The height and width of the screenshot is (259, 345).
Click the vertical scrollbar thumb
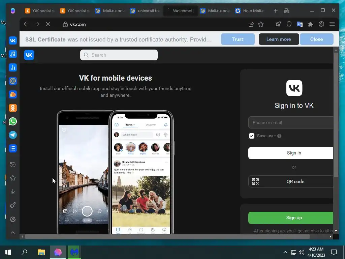click(x=336, y=115)
